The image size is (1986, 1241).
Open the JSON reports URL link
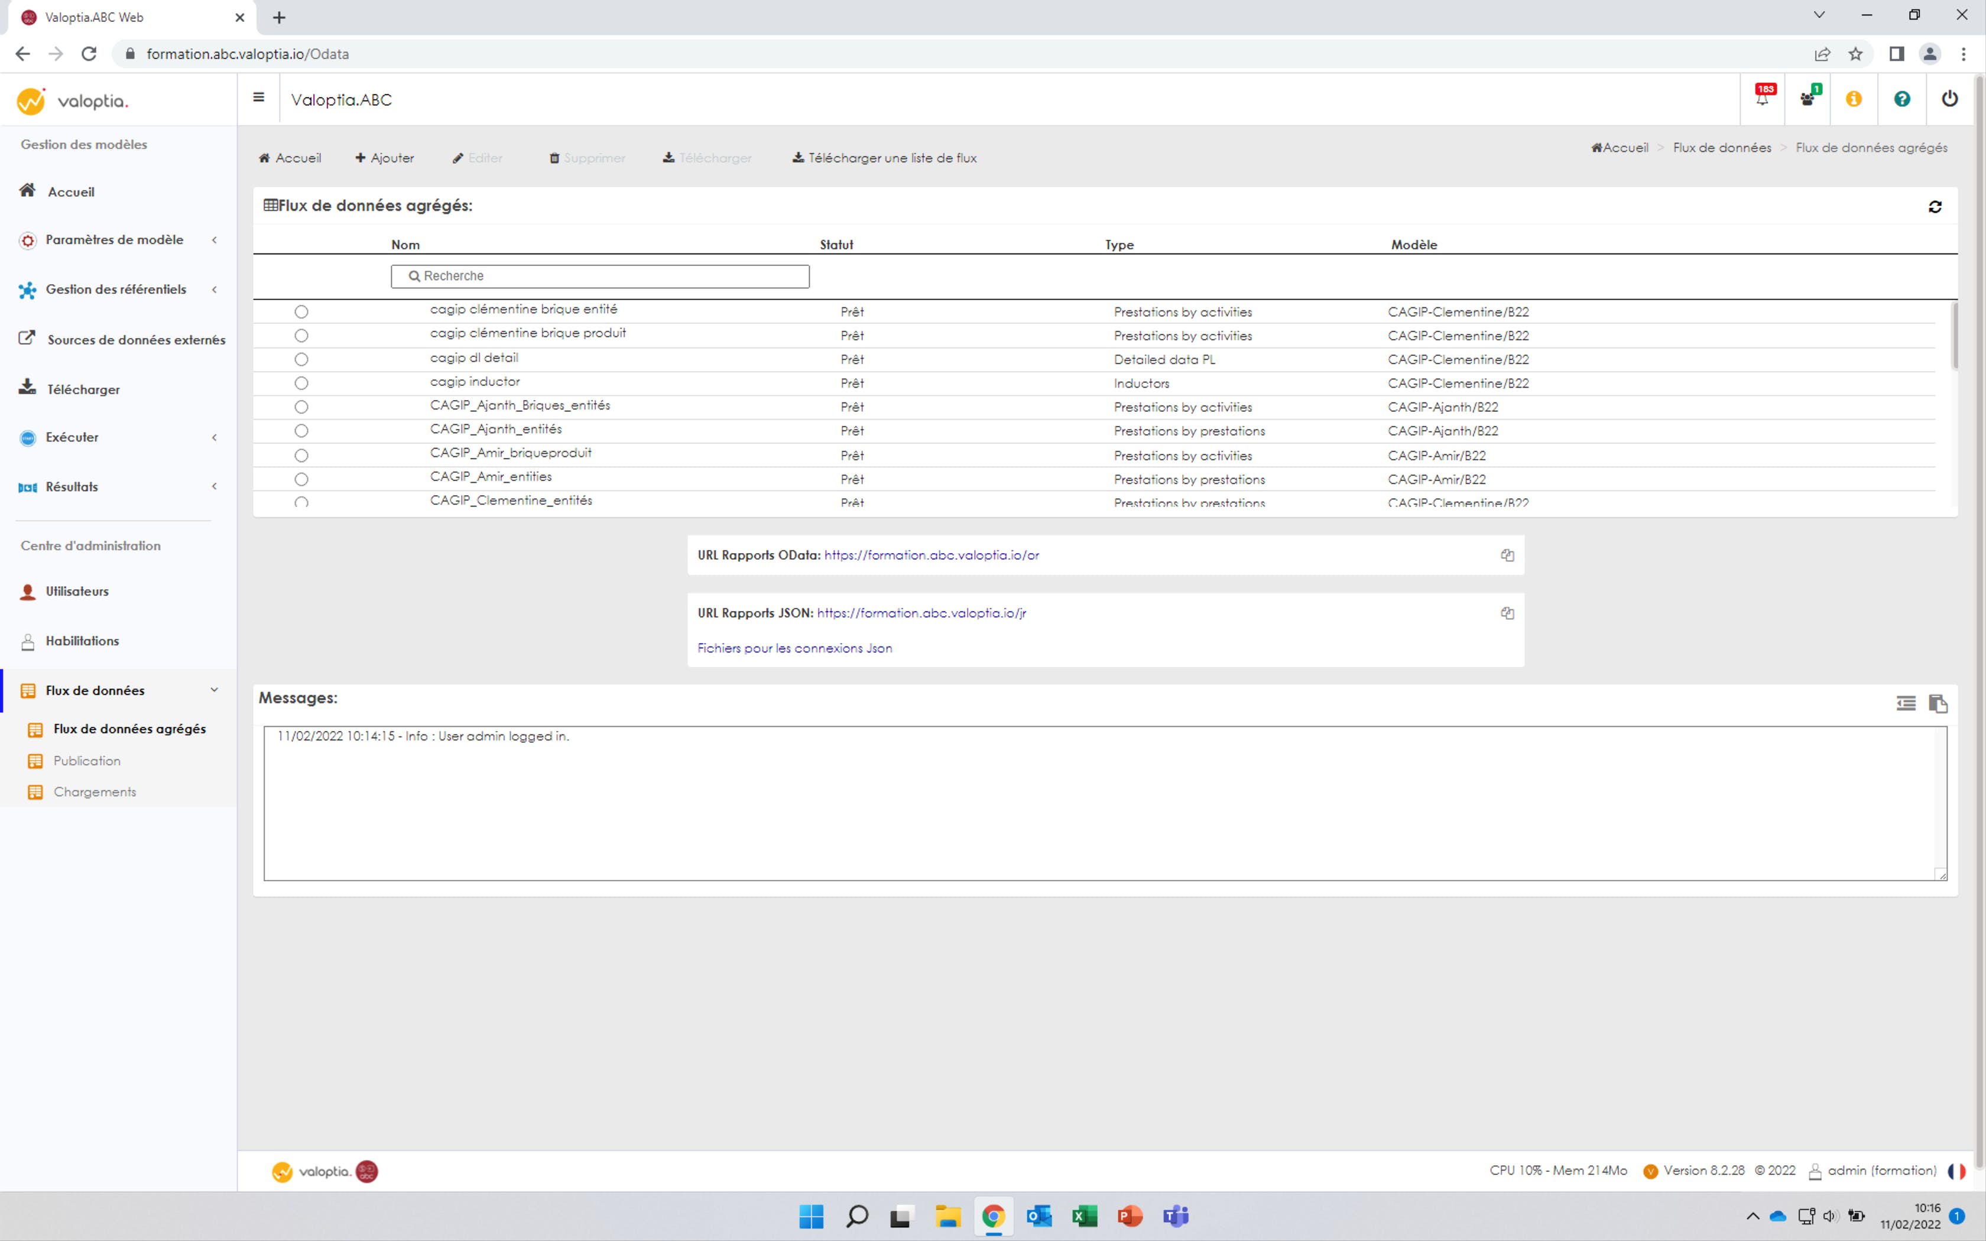coord(921,613)
